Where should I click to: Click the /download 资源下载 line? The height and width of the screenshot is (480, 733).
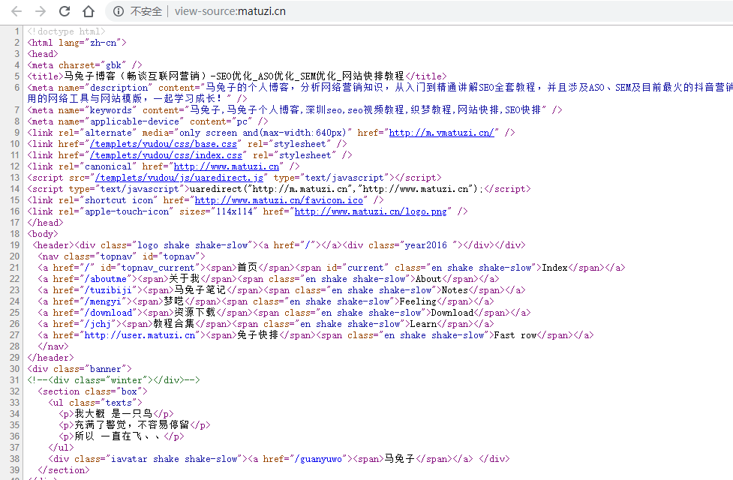tap(284, 313)
